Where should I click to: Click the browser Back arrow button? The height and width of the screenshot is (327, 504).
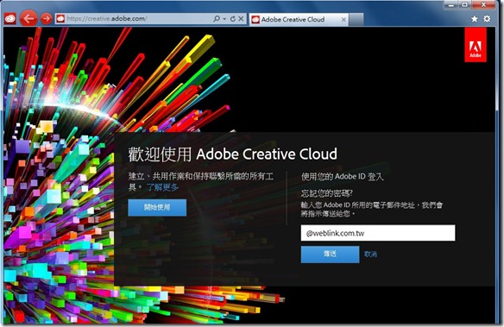pos(28,18)
